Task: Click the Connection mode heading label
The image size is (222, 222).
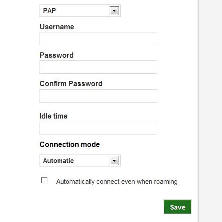Action: click(x=70, y=144)
